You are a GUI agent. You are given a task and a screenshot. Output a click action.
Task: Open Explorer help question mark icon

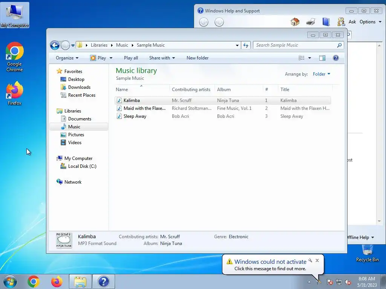point(336,58)
